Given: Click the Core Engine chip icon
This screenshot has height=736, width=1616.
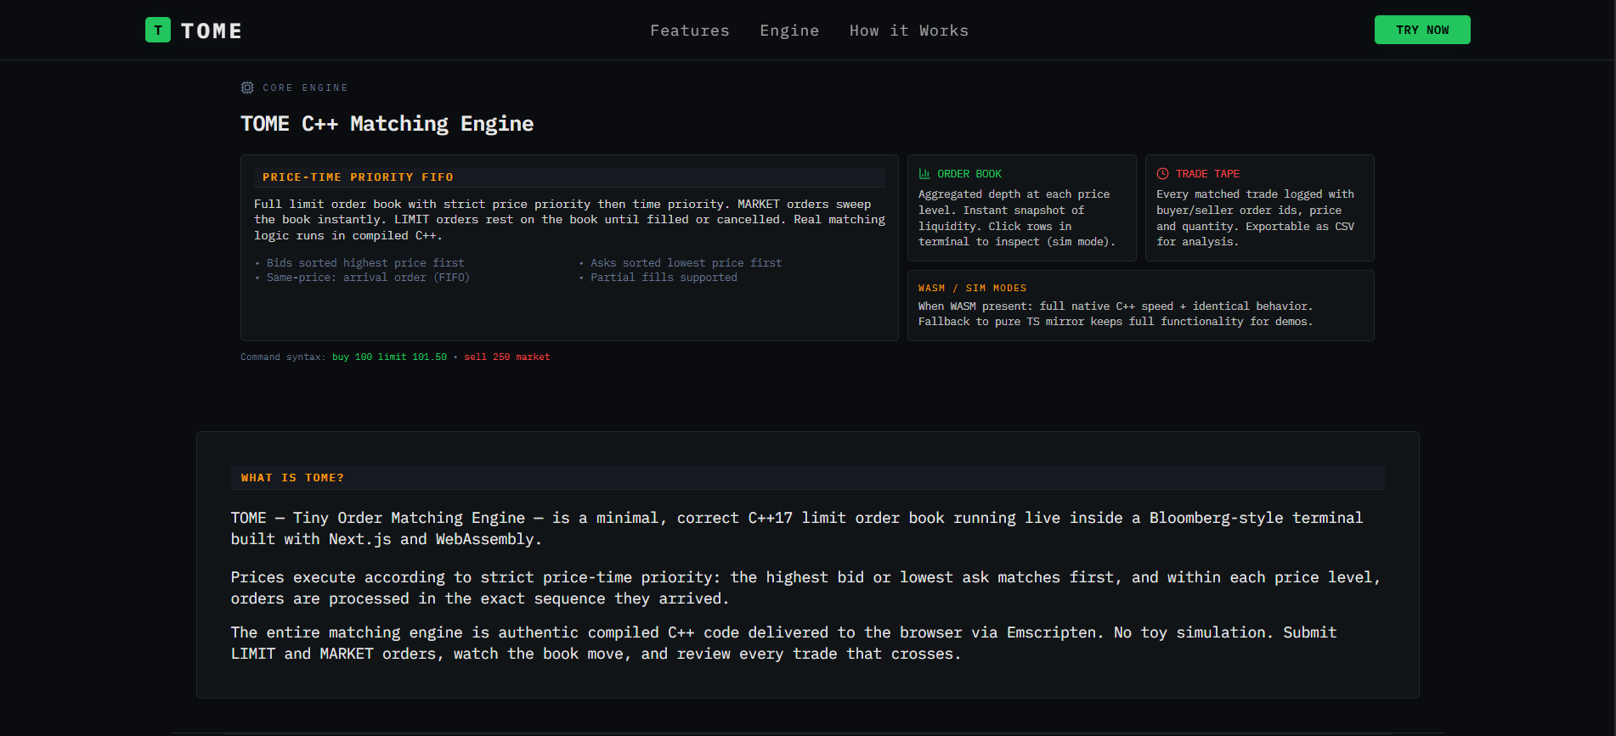Looking at the screenshot, I should click(247, 87).
